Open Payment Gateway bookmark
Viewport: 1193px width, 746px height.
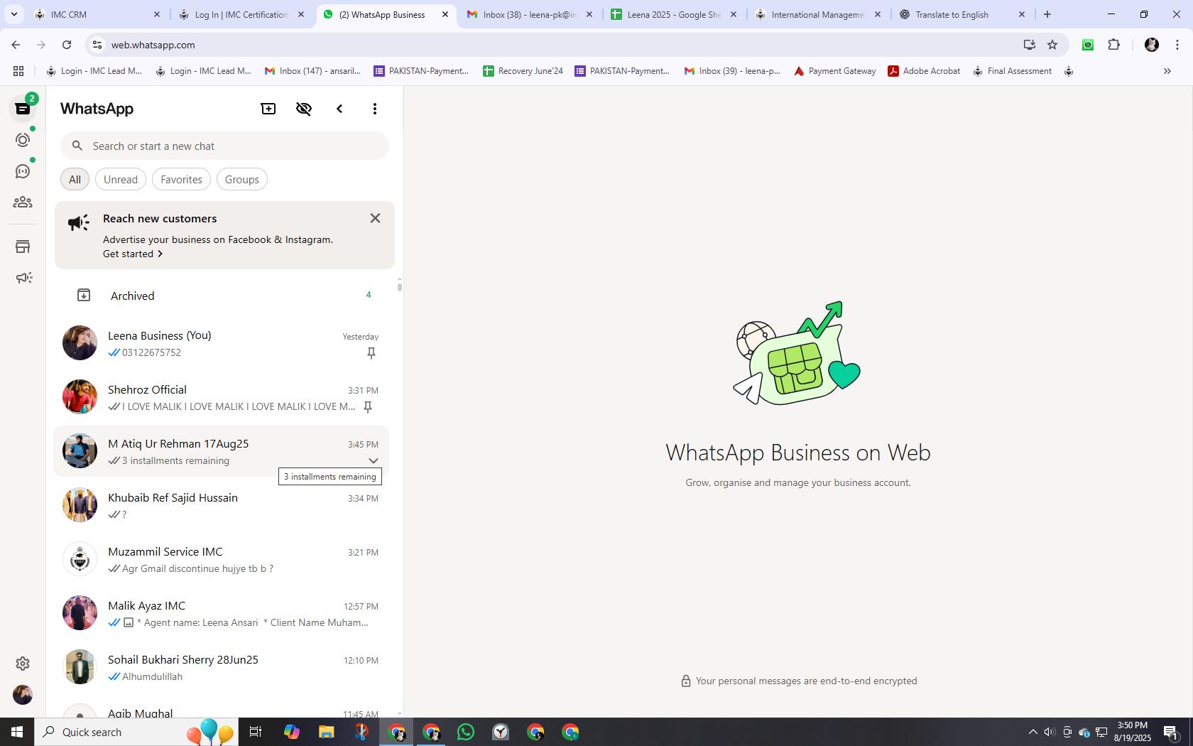click(x=834, y=71)
